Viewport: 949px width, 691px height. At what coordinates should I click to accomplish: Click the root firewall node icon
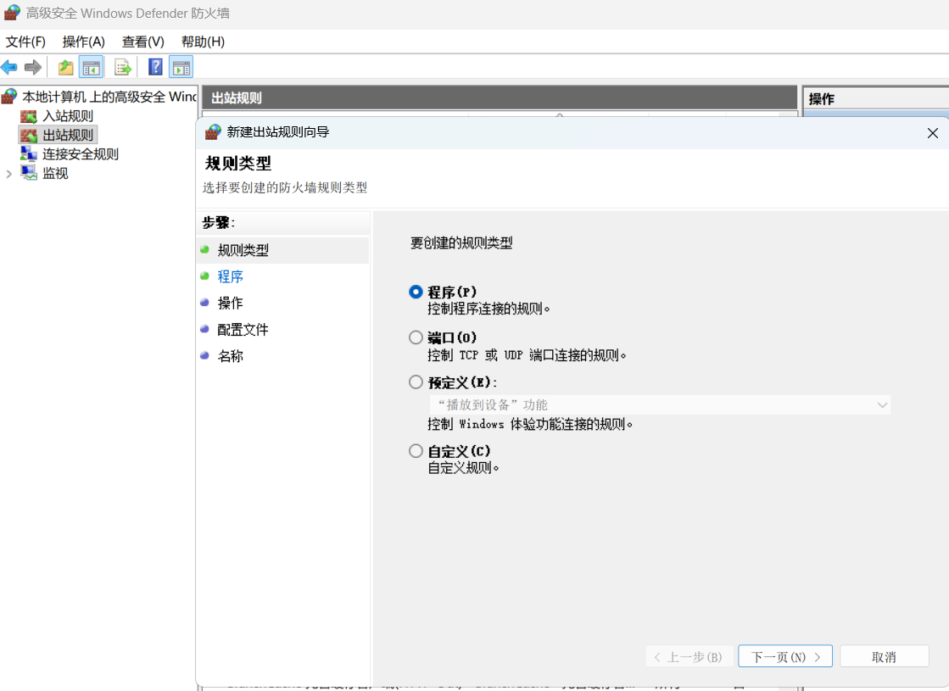[x=9, y=96]
